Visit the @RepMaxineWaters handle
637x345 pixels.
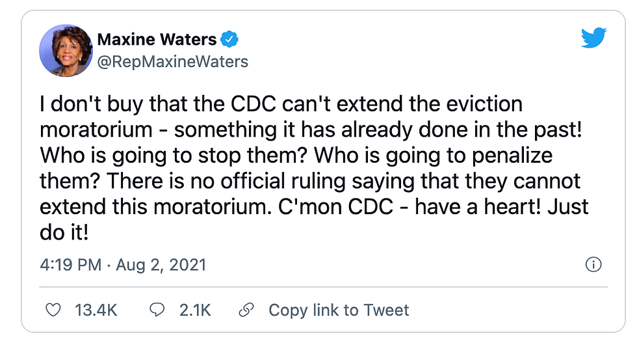click(x=173, y=62)
